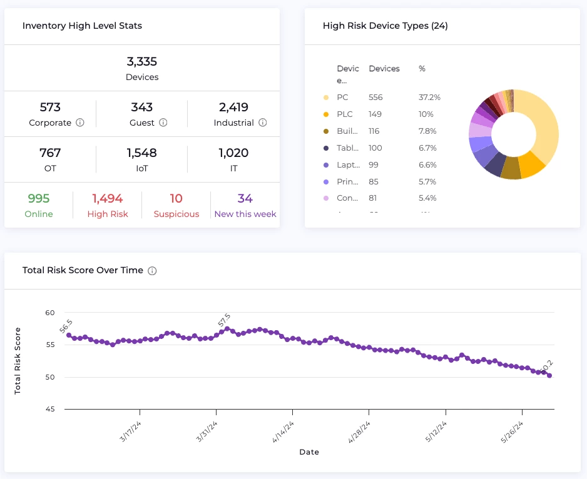Click the Devices column header
Image resolution: width=587 pixels, height=479 pixels.
(384, 69)
